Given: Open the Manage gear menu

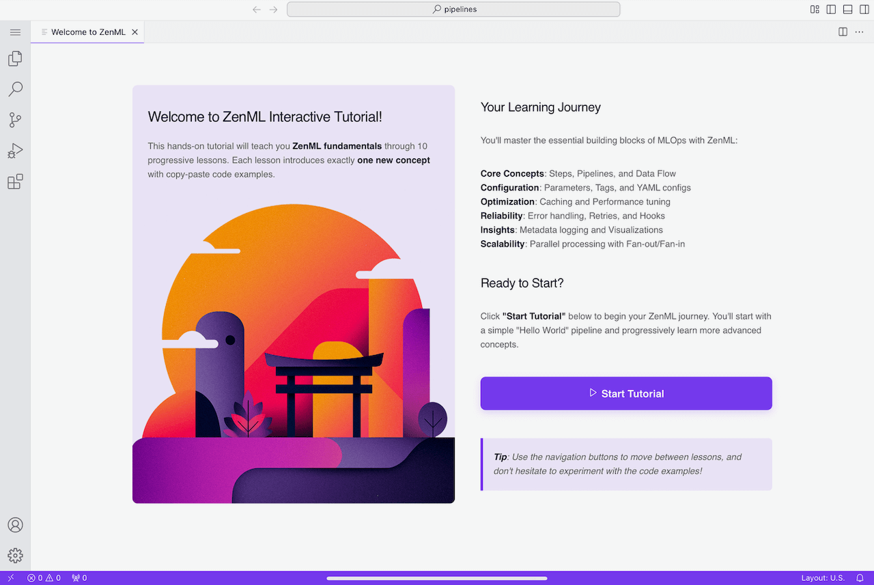Looking at the screenshot, I should pos(15,556).
